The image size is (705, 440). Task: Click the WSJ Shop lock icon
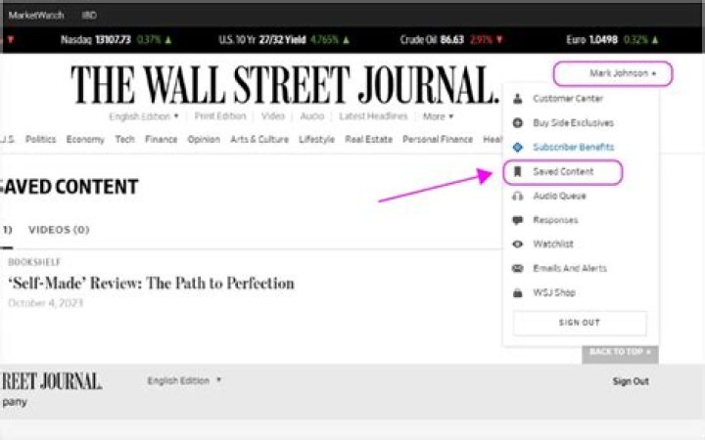[517, 292]
